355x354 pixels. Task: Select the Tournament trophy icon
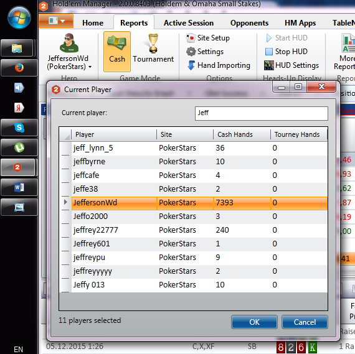pos(153,44)
